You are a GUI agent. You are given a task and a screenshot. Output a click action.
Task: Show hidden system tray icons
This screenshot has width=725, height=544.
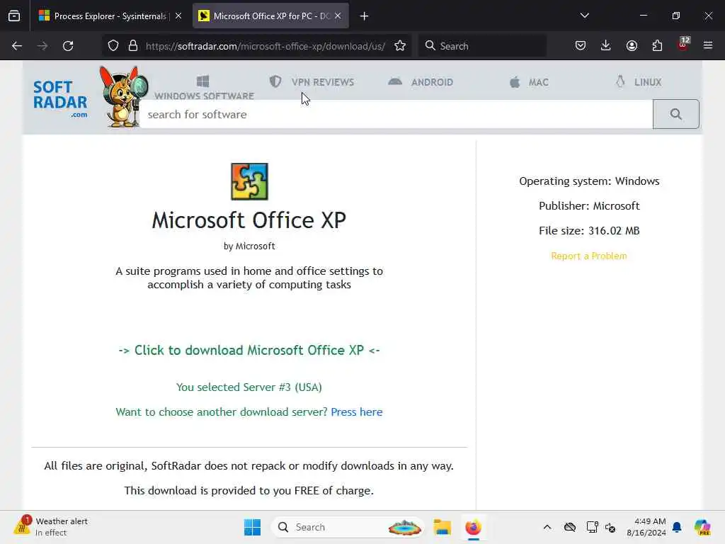(x=547, y=527)
